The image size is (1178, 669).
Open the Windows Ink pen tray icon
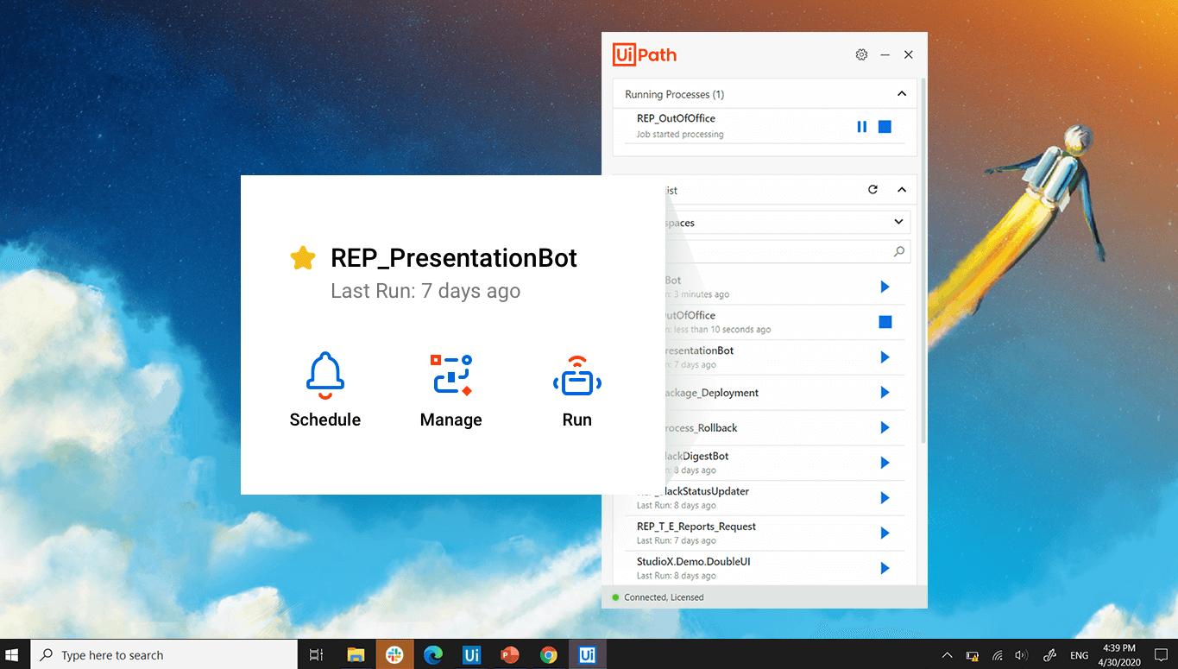pyautogui.click(x=1050, y=655)
